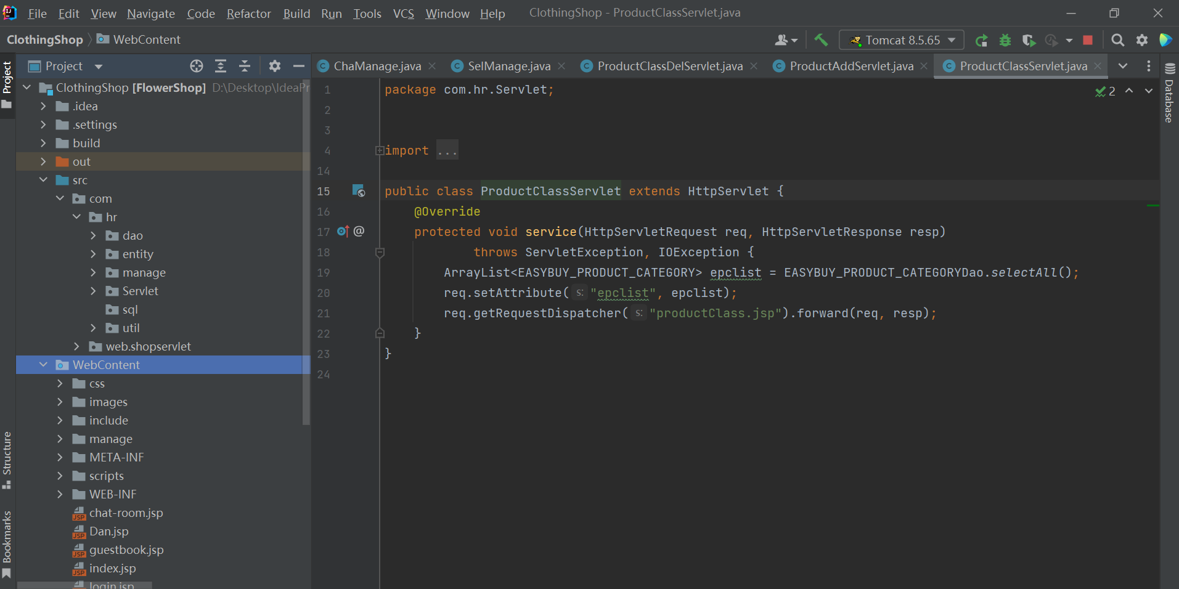Screen dimensions: 1179x589
Task: Switch to ProductClassDelServlet.java tab
Action: click(x=670, y=66)
